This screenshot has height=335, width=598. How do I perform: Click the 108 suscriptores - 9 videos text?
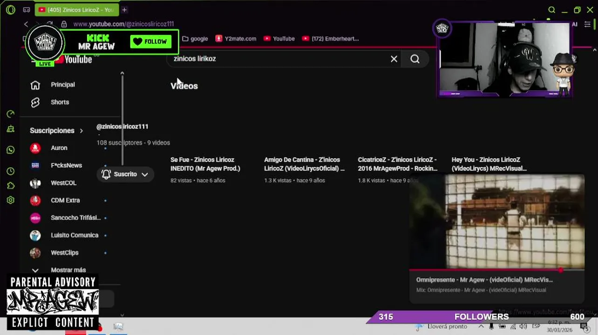pyautogui.click(x=133, y=143)
